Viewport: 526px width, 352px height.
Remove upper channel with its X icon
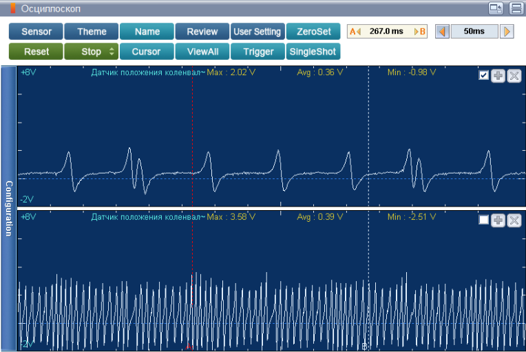pos(514,76)
